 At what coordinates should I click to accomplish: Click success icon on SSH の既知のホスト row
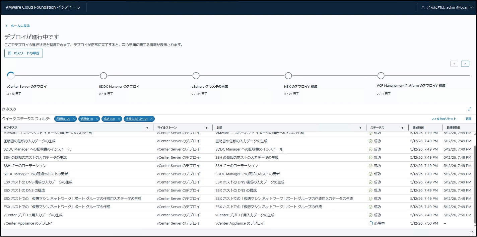click(370, 157)
